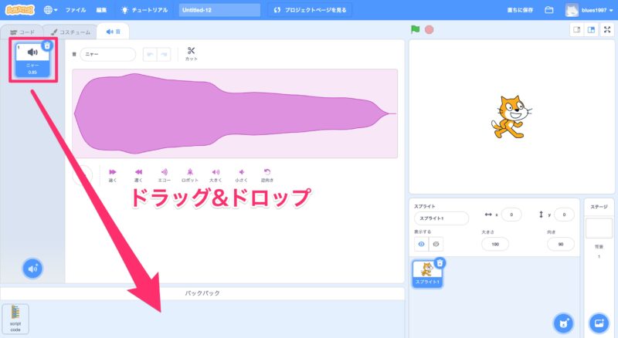Open the ファイル (File) menu

76,10
